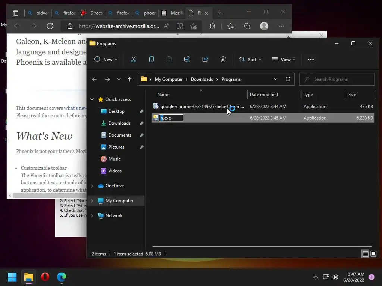Open Favorites star-list icon in Edge

click(x=231, y=26)
